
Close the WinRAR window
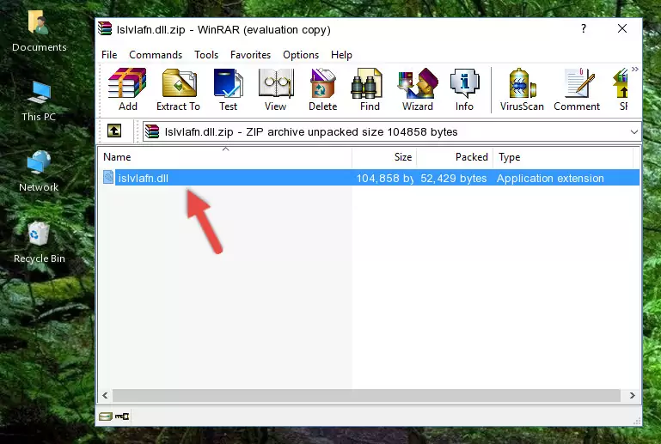(622, 28)
